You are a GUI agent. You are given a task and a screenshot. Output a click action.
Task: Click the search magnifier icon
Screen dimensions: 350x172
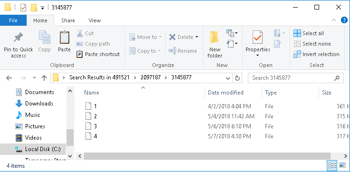tap(337, 78)
